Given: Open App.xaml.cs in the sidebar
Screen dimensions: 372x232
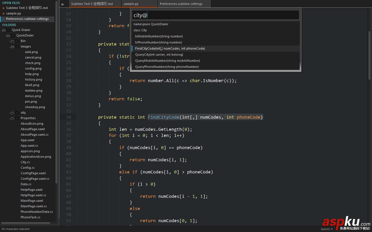Looking at the screenshot, I should coord(29,146).
